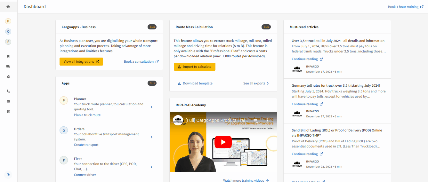
Task: Click Import to calculate button
Action: (x=195, y=67)
